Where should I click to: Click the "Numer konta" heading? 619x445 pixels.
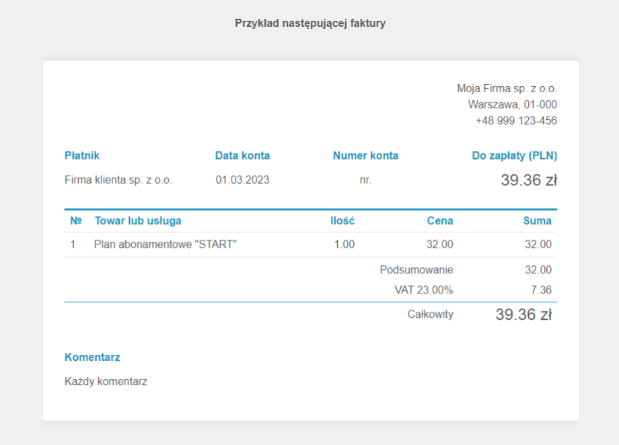365,156
